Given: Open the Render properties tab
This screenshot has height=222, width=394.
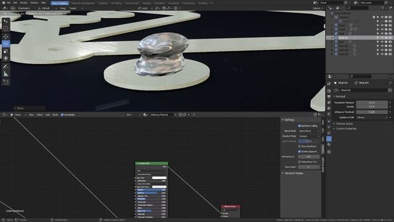Looking at the screenshot, I should click(x=329, y=91).
